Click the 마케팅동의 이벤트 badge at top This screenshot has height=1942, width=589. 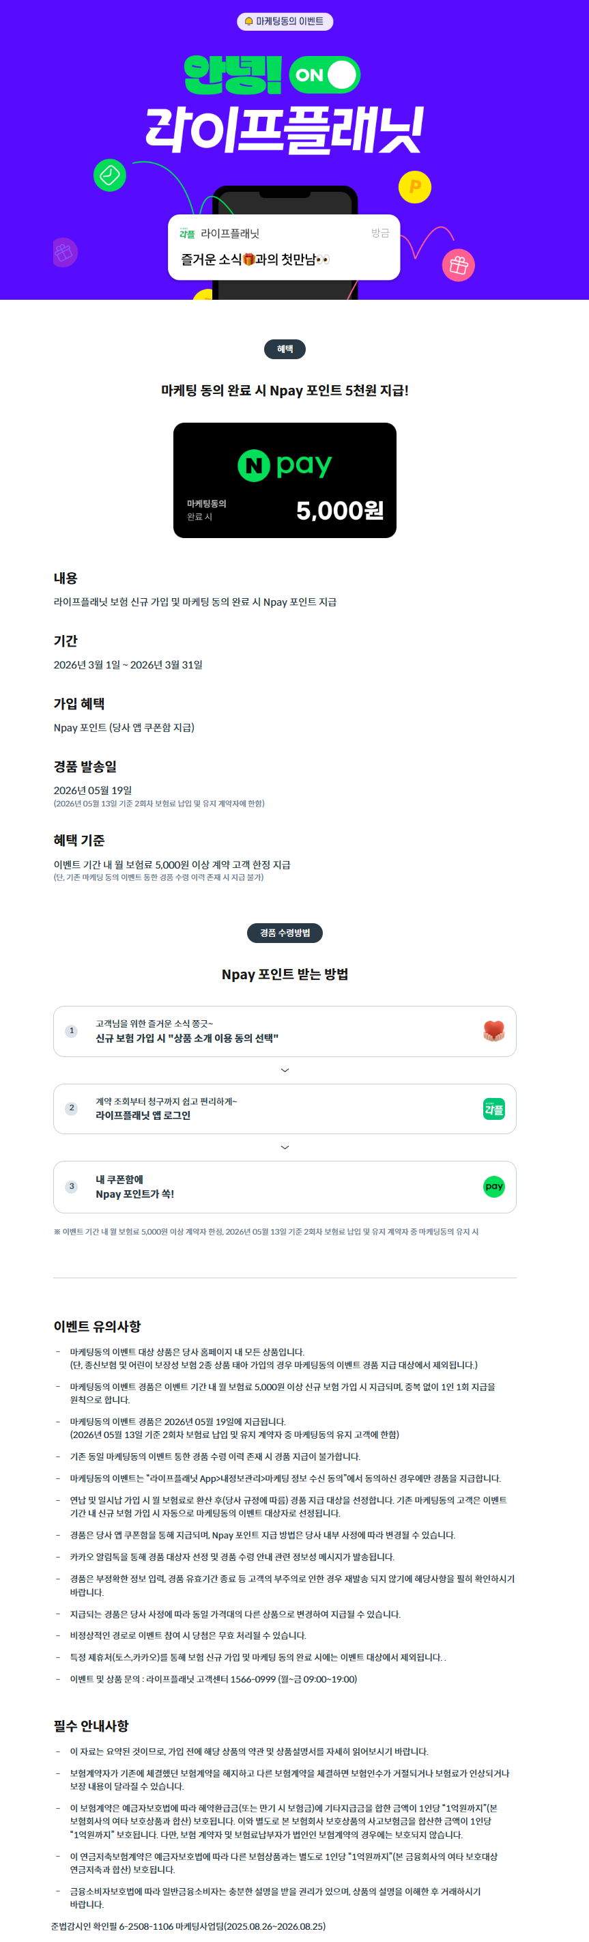click(285, 21)
